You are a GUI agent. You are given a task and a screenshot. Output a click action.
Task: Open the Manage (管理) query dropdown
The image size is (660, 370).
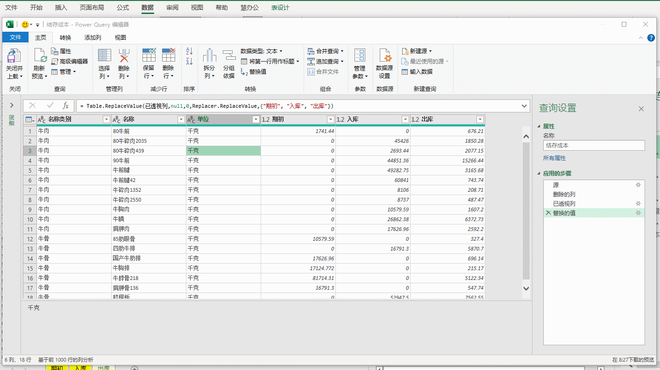64,72
